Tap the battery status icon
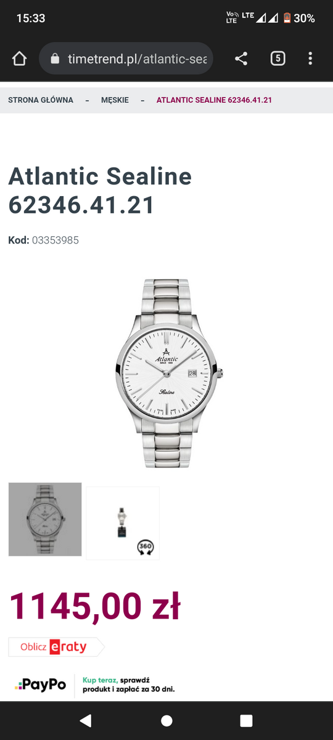 click(287, 18)
